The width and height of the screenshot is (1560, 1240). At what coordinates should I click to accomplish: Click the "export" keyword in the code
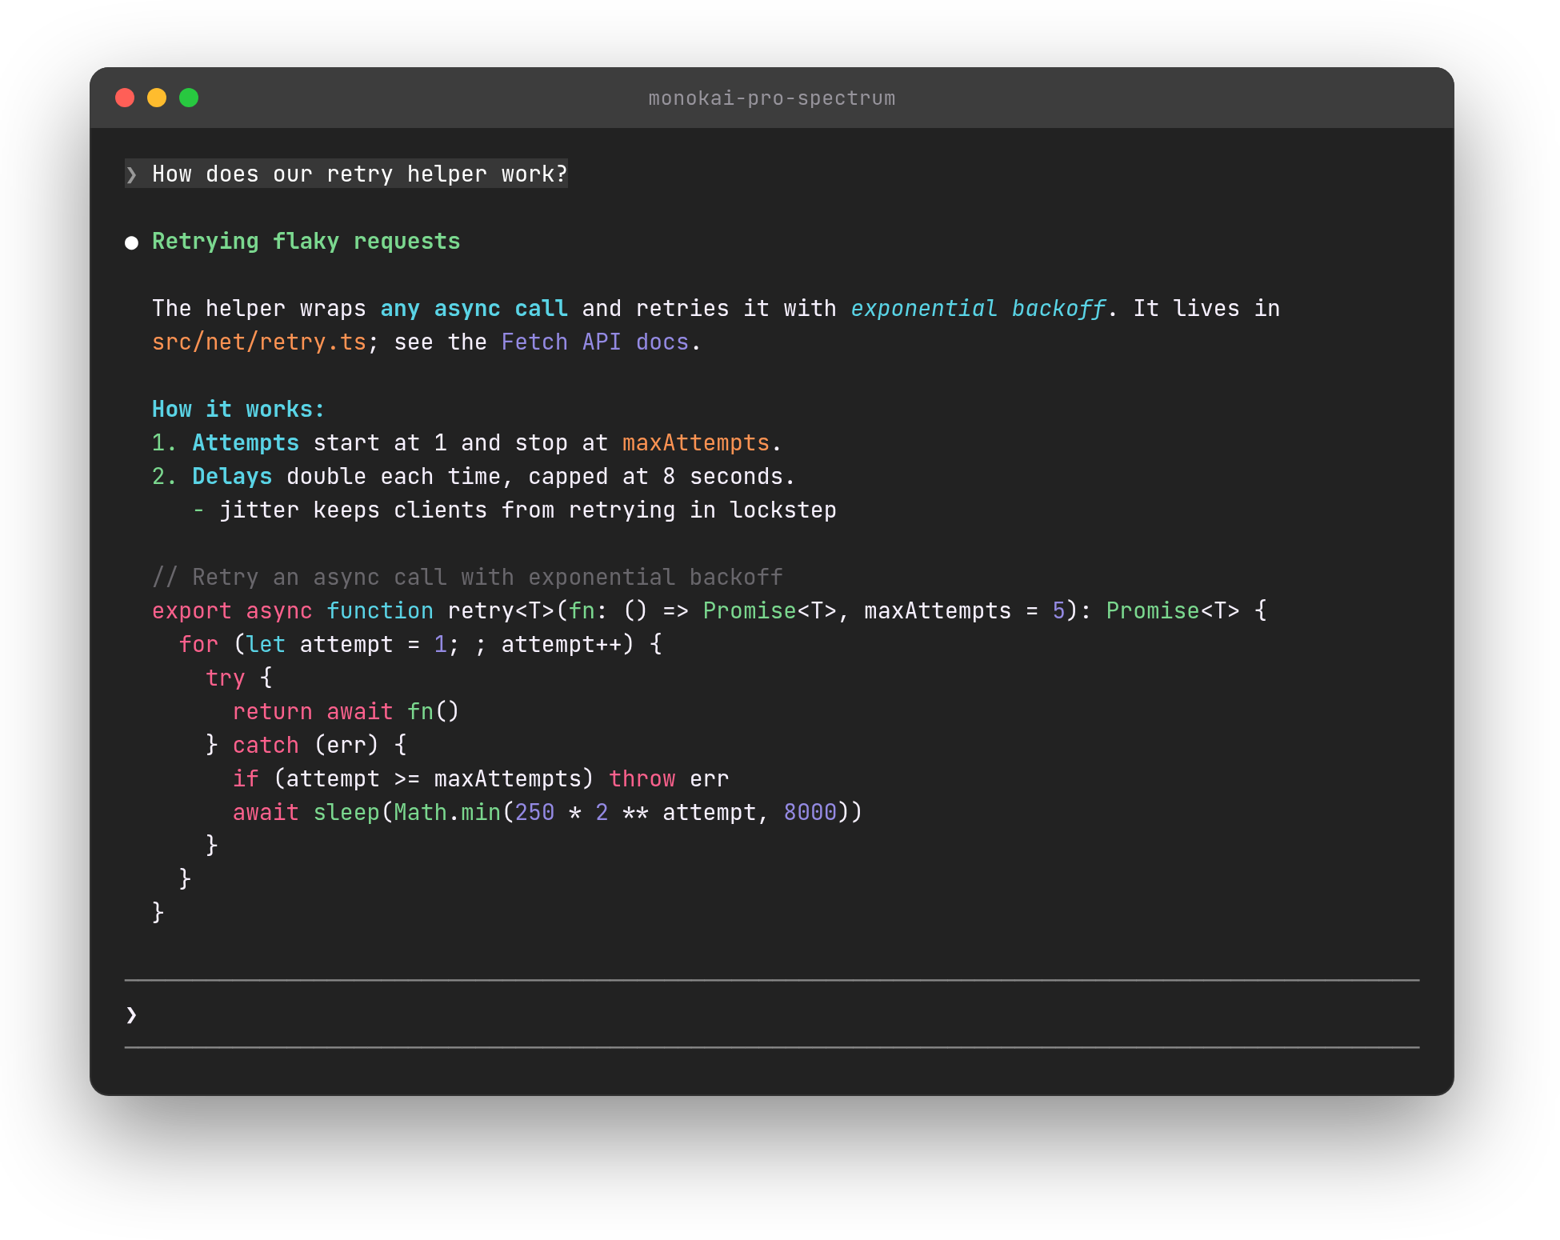pyautogui.click(x=192, y=611)
